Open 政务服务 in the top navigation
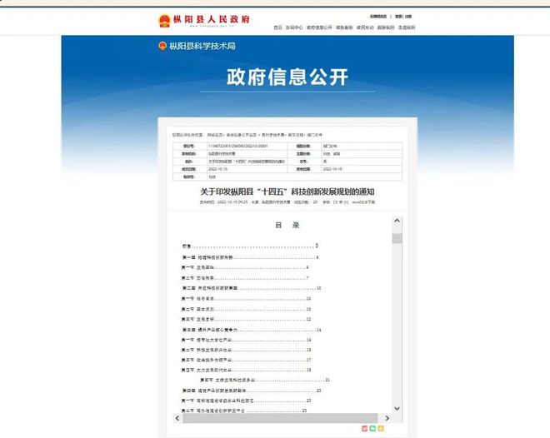Viewport: 550px width, 438px height. (344, 27)
